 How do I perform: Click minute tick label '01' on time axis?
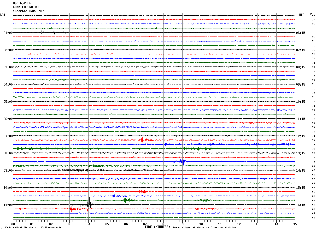click(x=32, y=224)
